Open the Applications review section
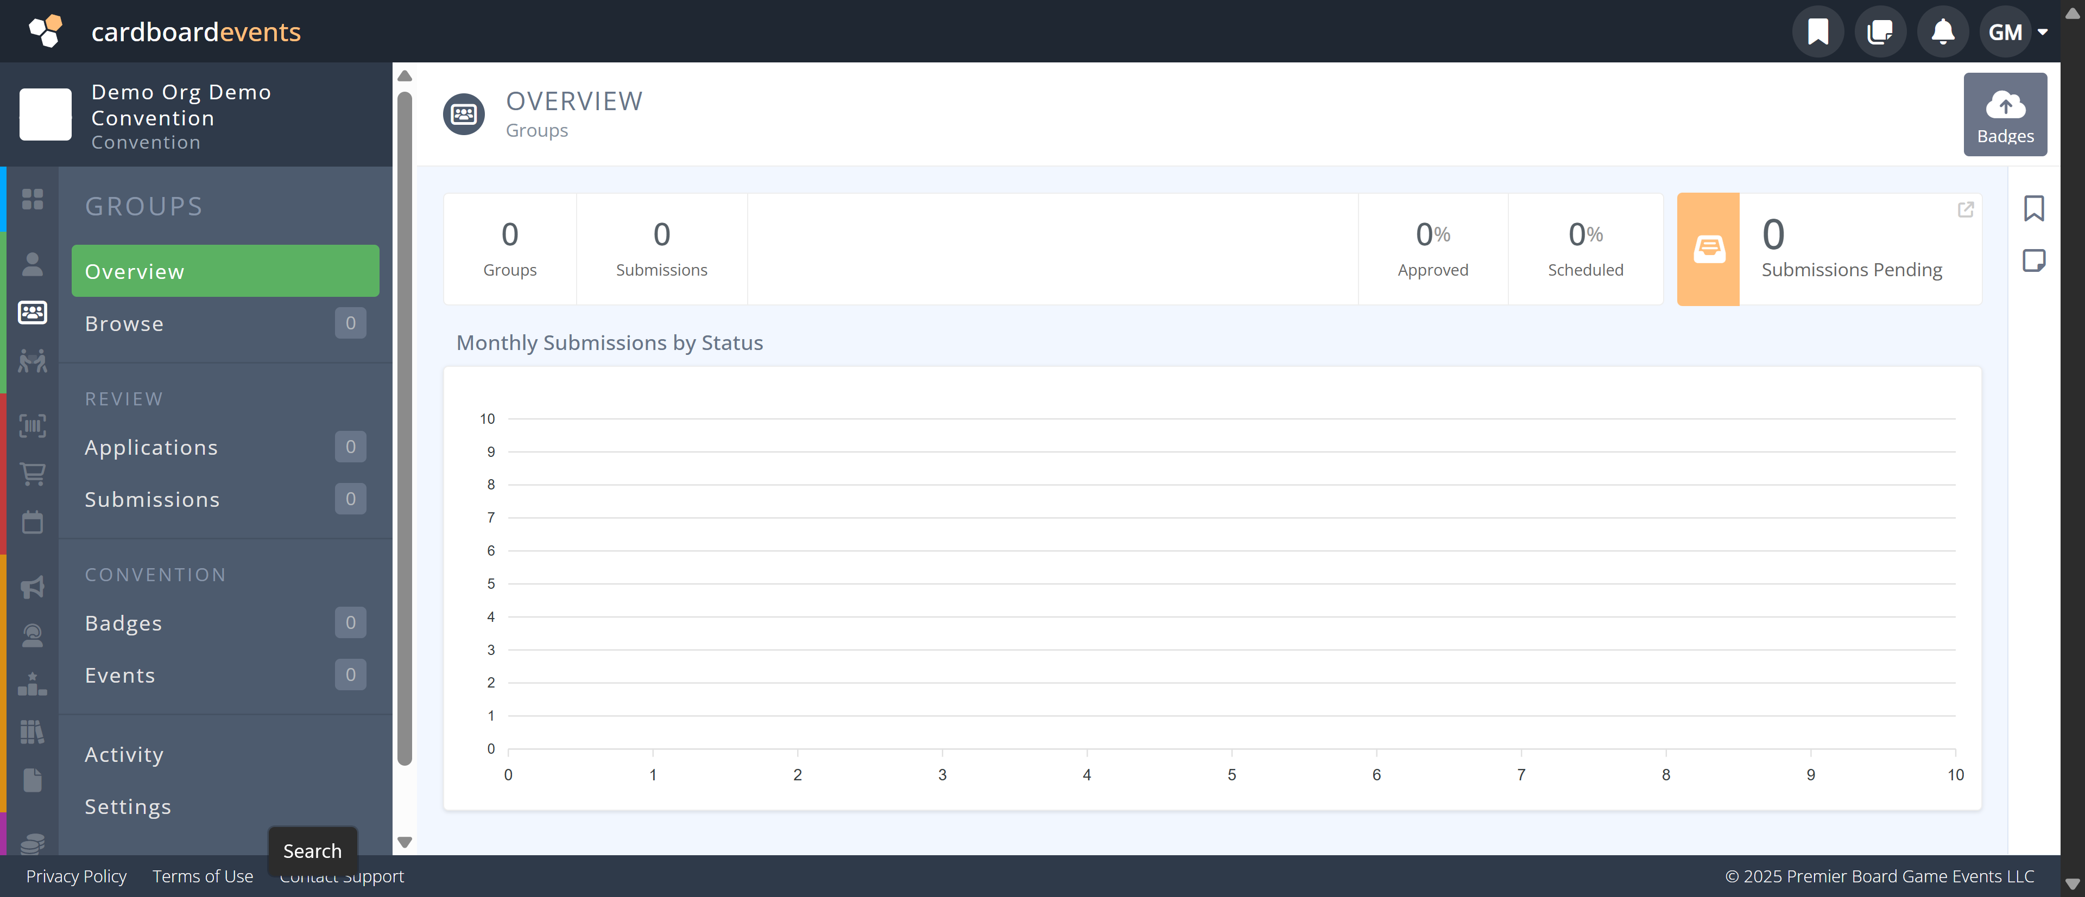2085x897 pixels. click(x=151, y=447)
